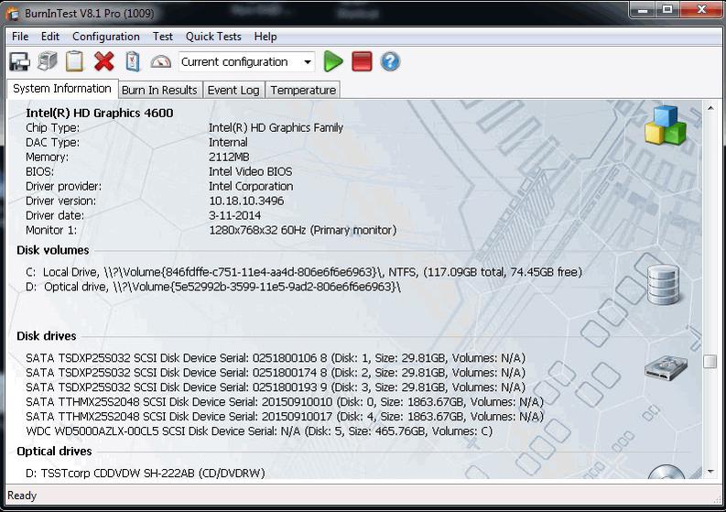
Task: Click the Intel Video BIOS value
Action: (251, 171)
